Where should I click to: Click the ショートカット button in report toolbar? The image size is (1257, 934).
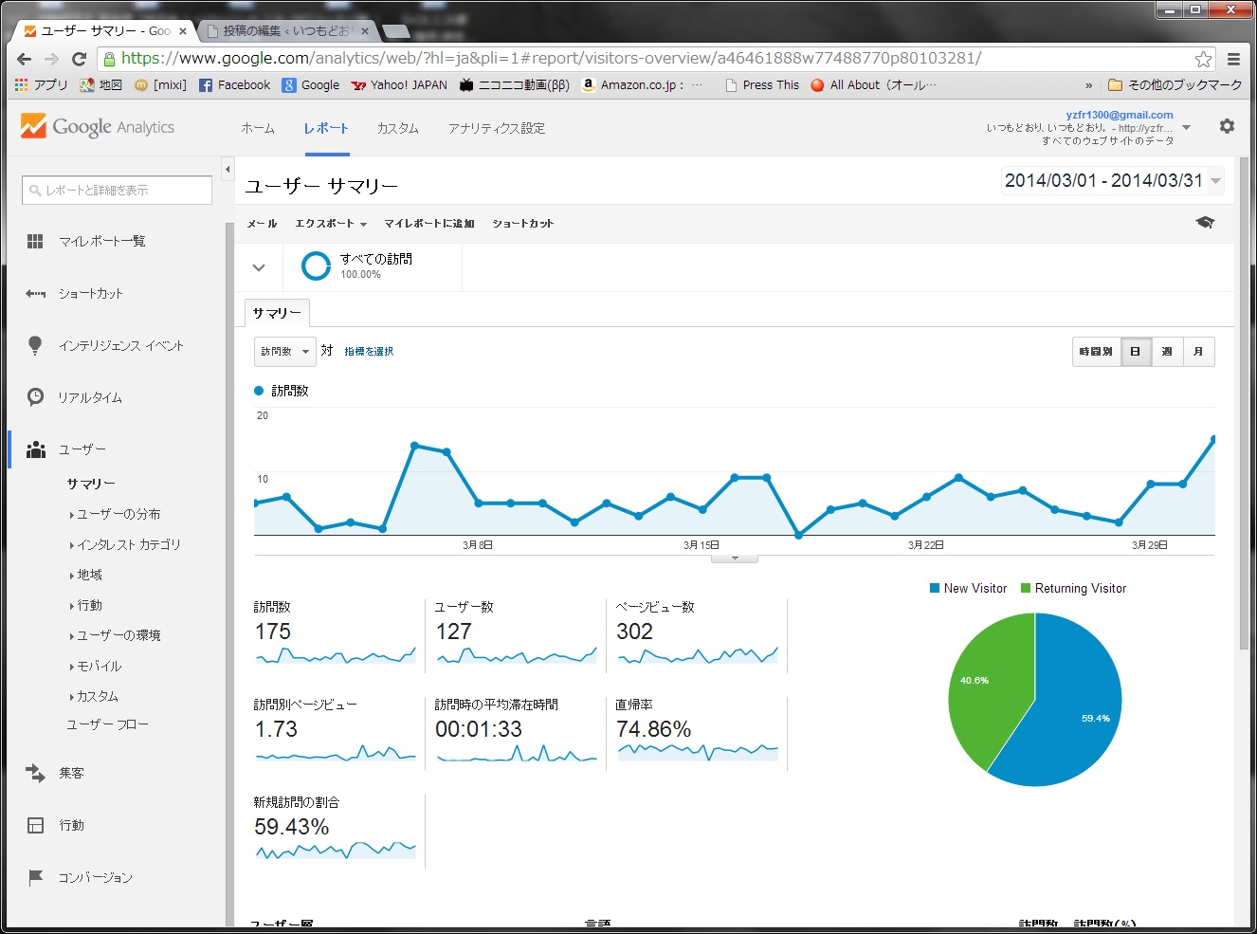tap(522, 224)
